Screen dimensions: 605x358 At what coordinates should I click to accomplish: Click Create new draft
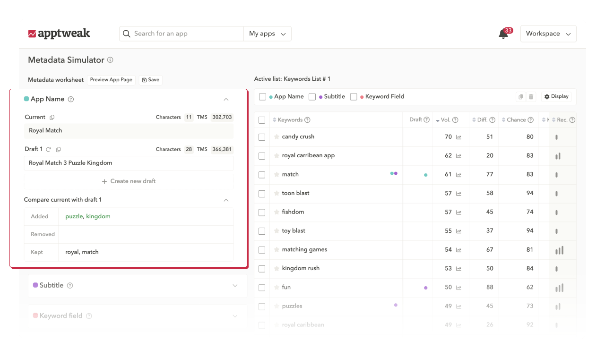tap(129, 181)
